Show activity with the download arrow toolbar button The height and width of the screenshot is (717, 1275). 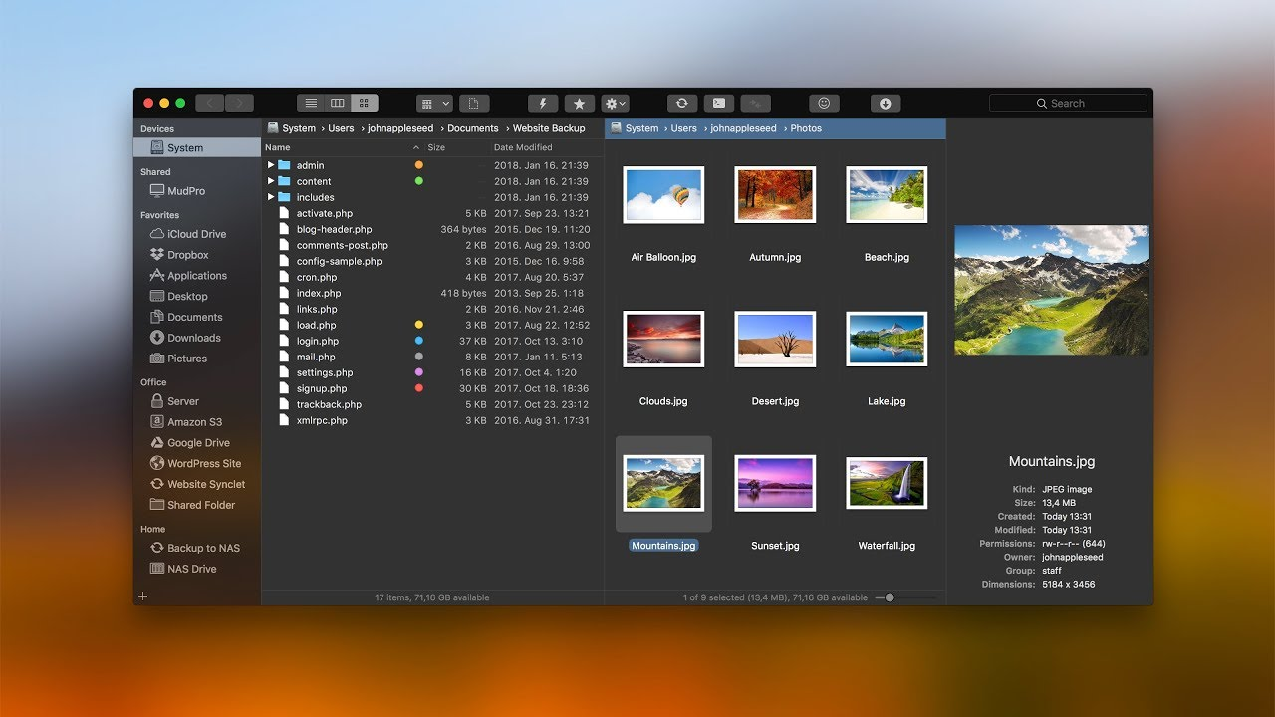point(886,103)
